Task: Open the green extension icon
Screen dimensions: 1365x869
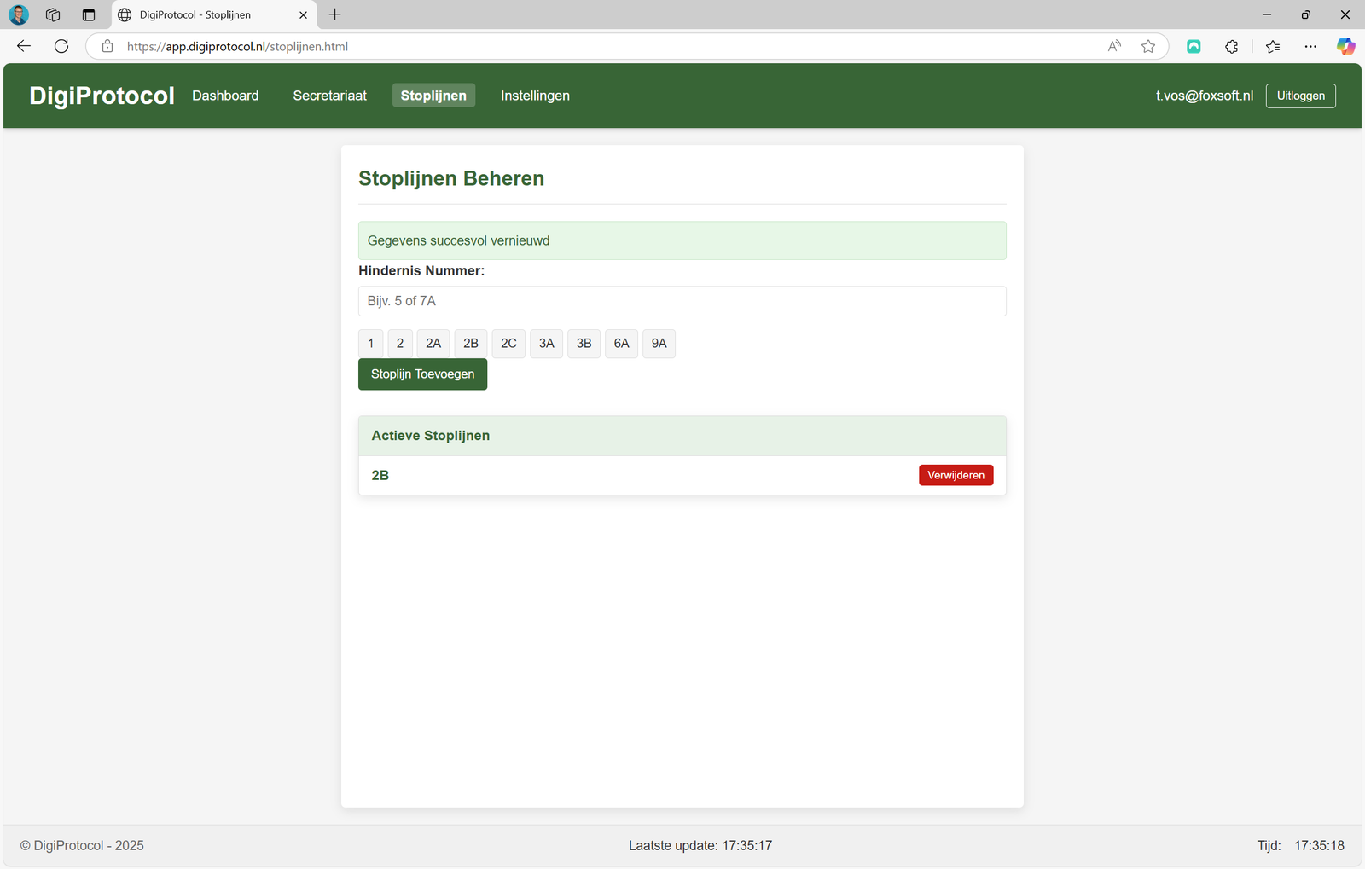Action: tap(1194, 46)
